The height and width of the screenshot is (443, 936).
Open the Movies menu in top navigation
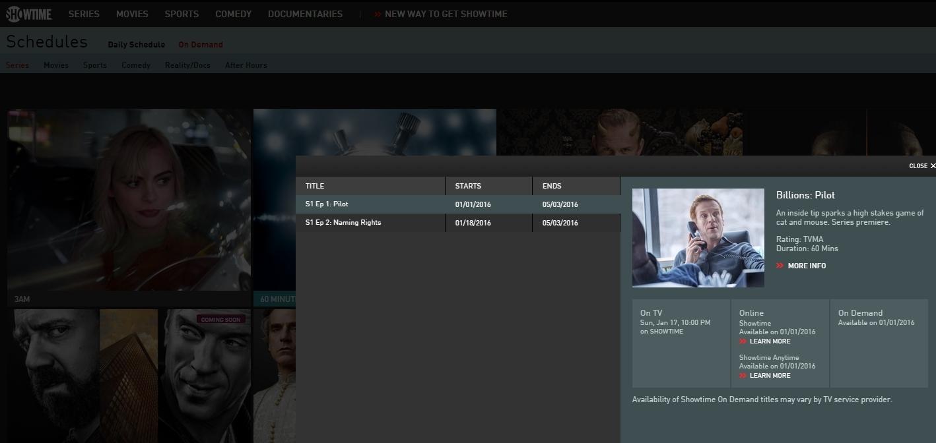coord(132,14)
